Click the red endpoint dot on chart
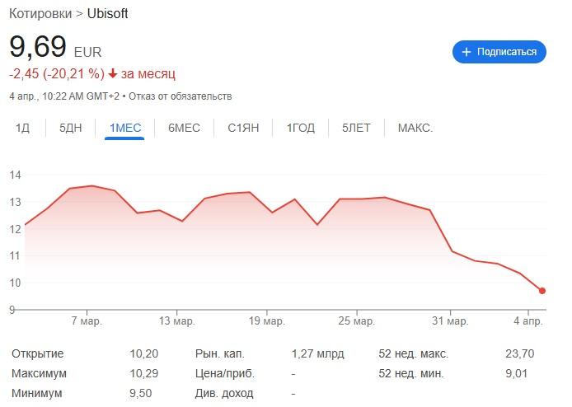The width and height of the screenshot is (572, 407). click(542, 291)
